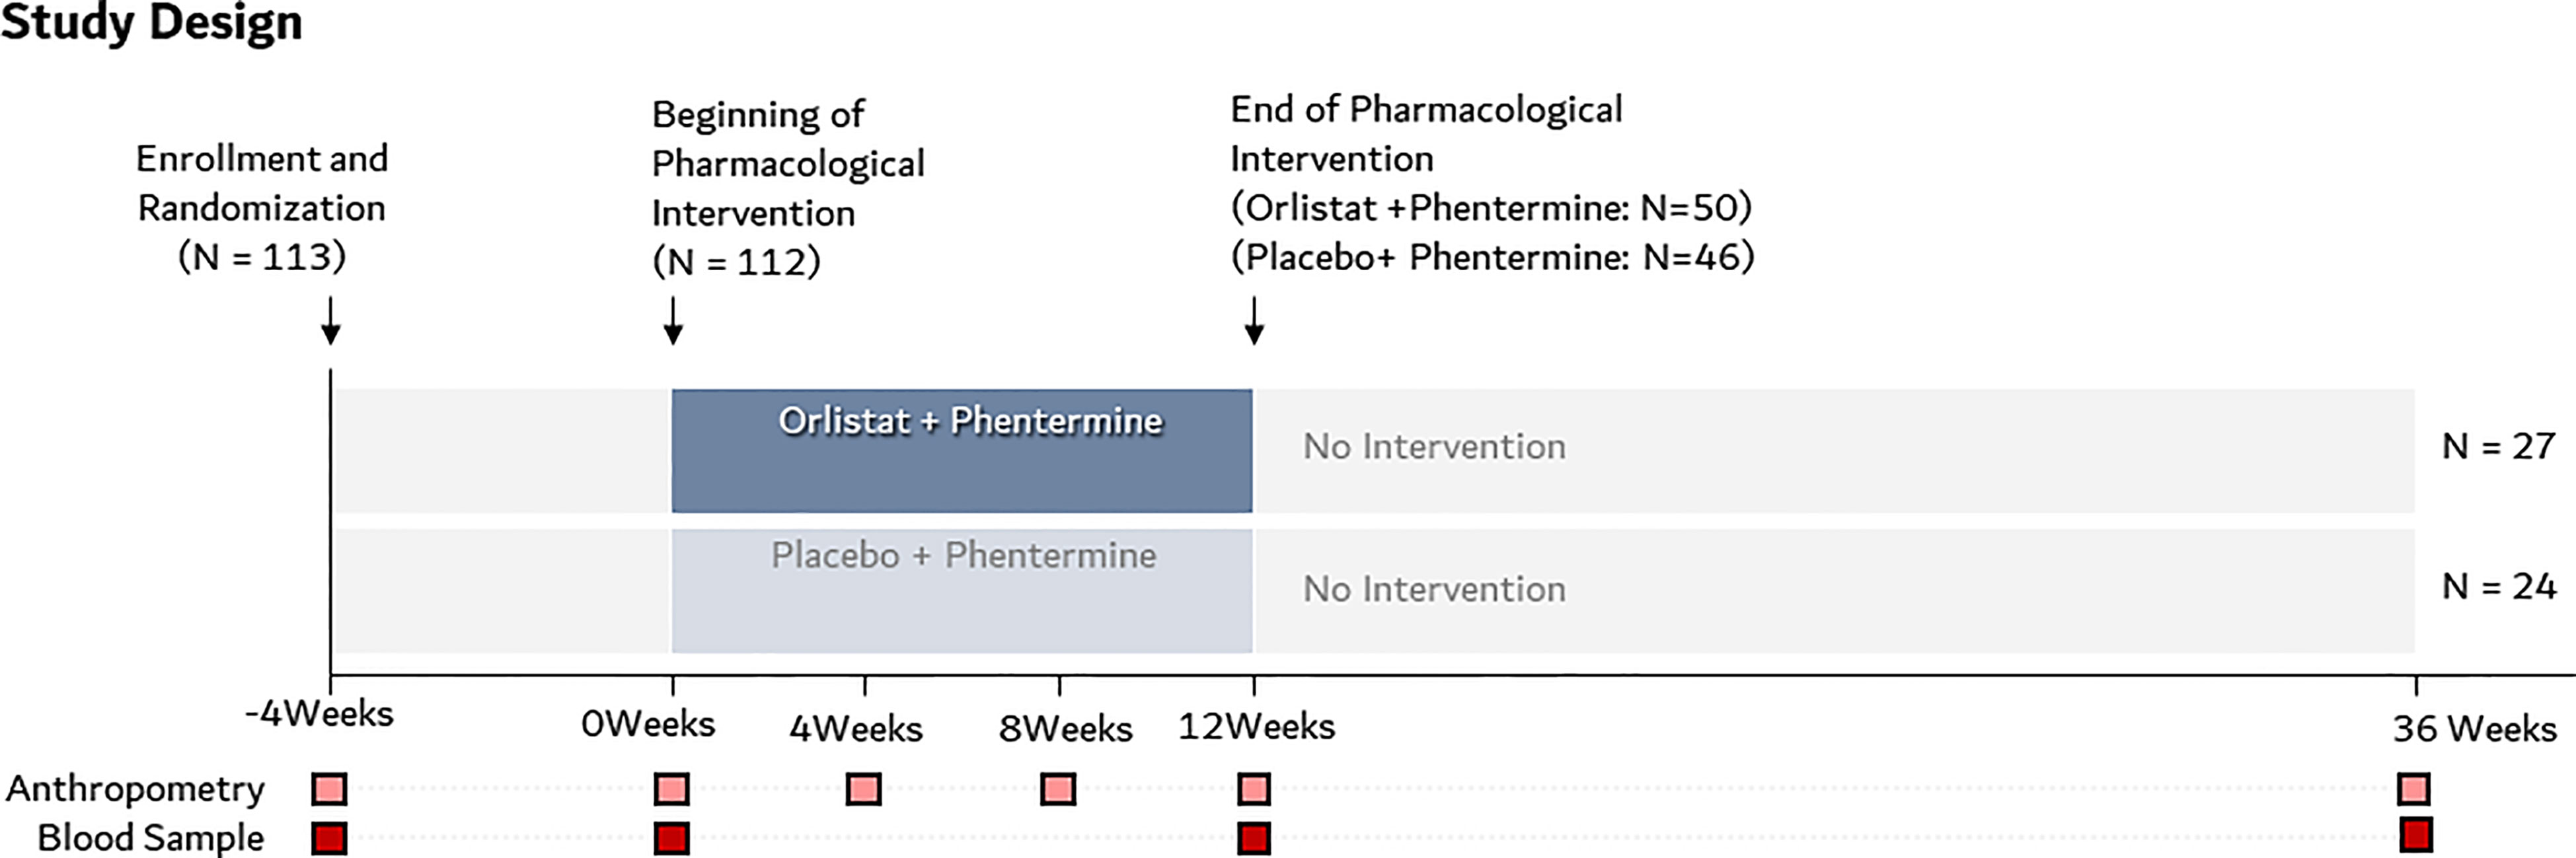The height and width of the screenshot is (858, 2576).
Task: Select the Placebo + Phentermine block
Action: click(x=962, y=591)
